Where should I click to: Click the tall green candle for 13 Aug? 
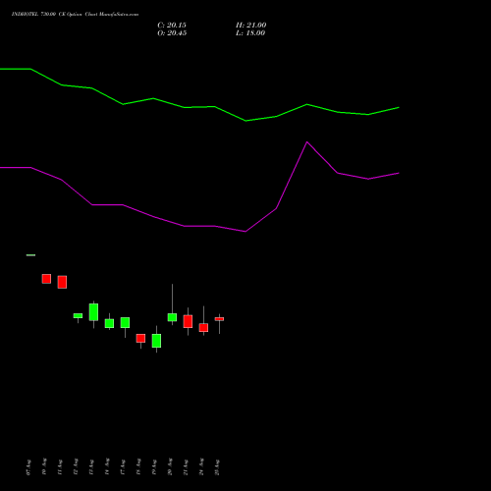point(93,312)
